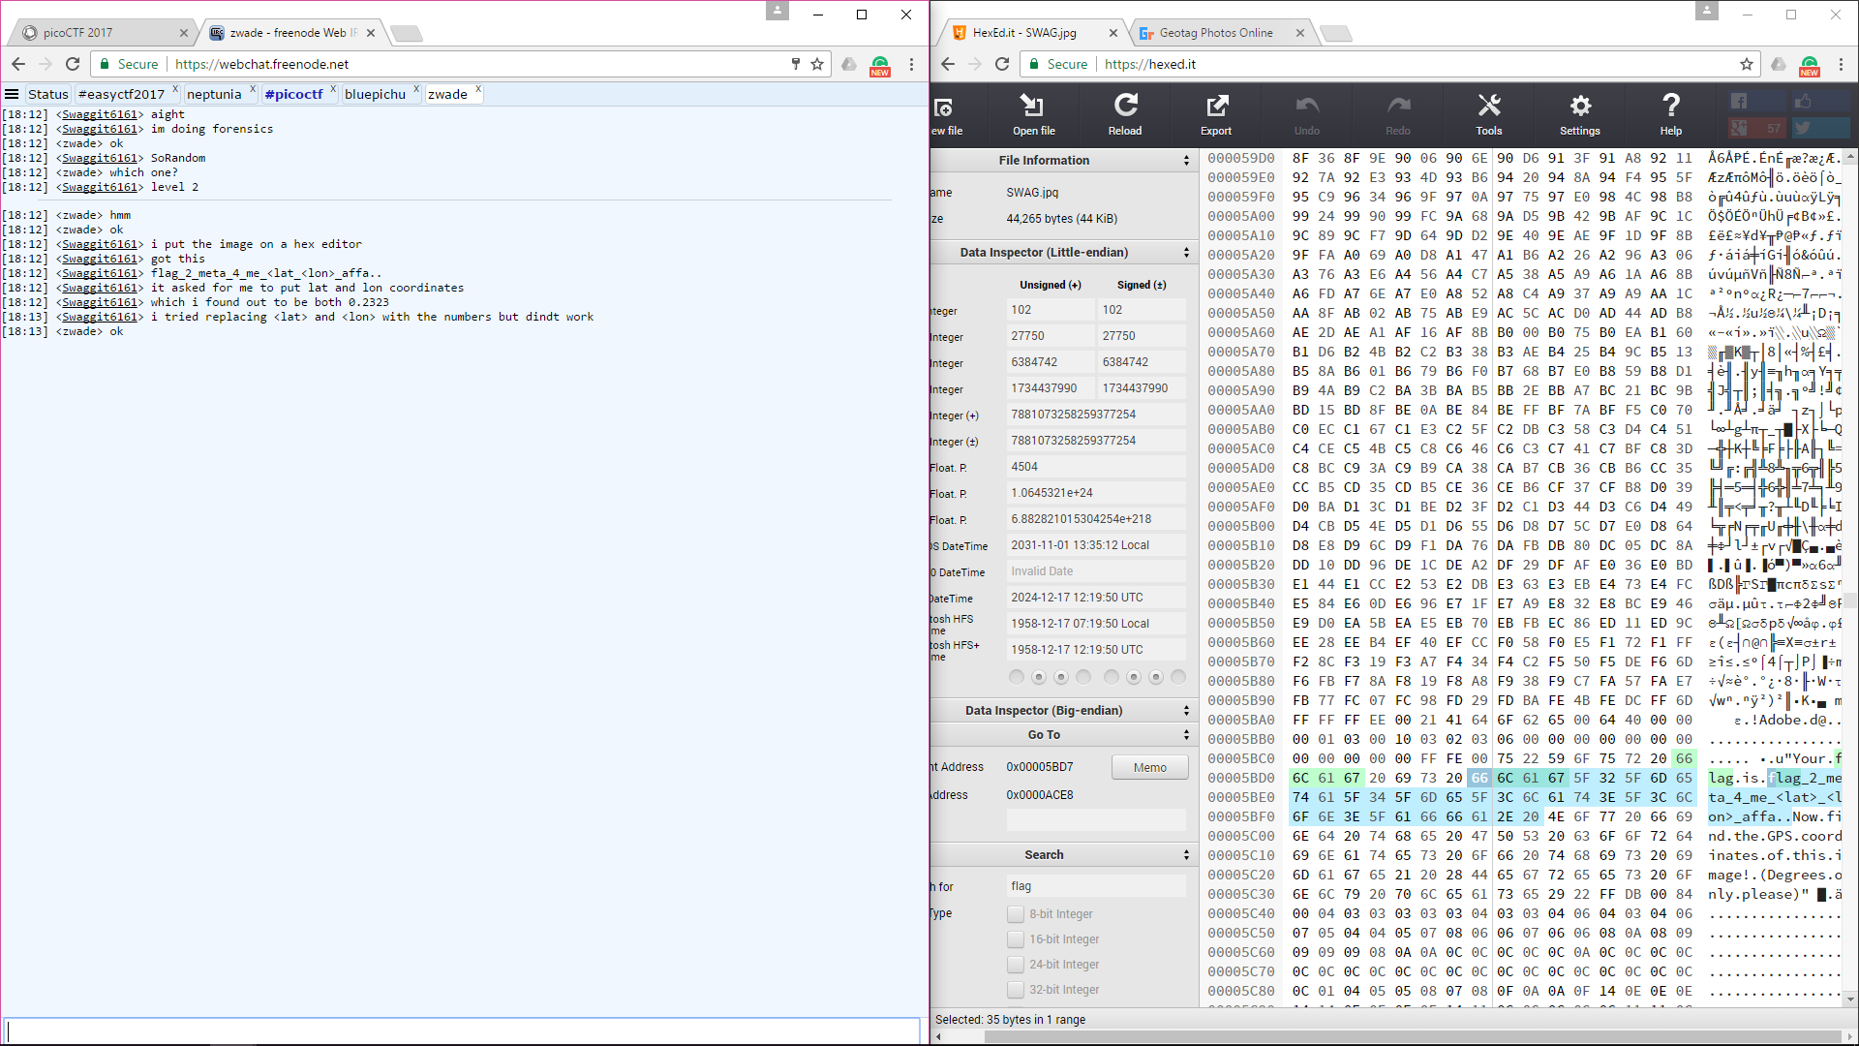Enable the 24-bit Integer search checkbox
Screen dimensions: 1859x1046
tap(1016, 965)
